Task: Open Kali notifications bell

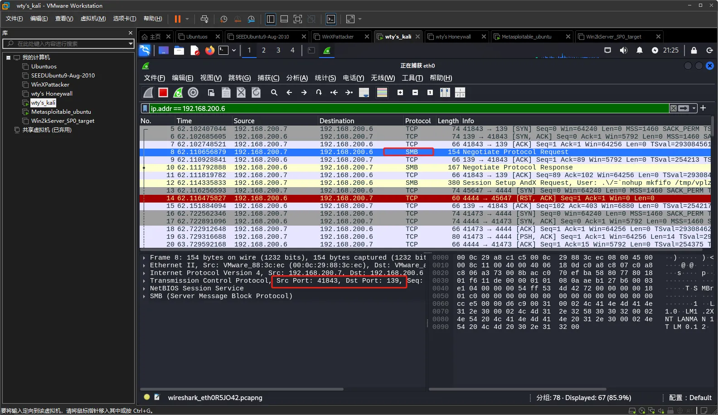Action: (x=640, y=50)
